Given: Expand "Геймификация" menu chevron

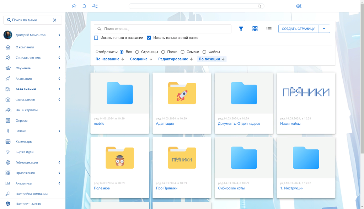Looking at the screenshot, I should point(59,162).
